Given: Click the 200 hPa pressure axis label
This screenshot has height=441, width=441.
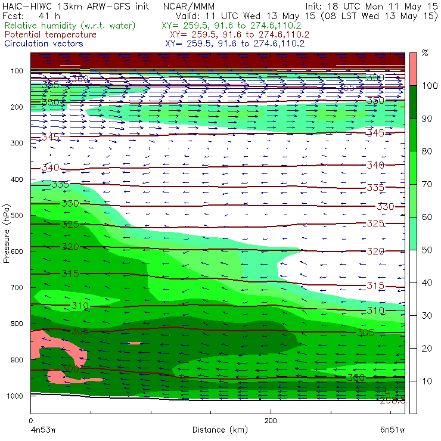Looking at the screenshot, I should 17,107.
